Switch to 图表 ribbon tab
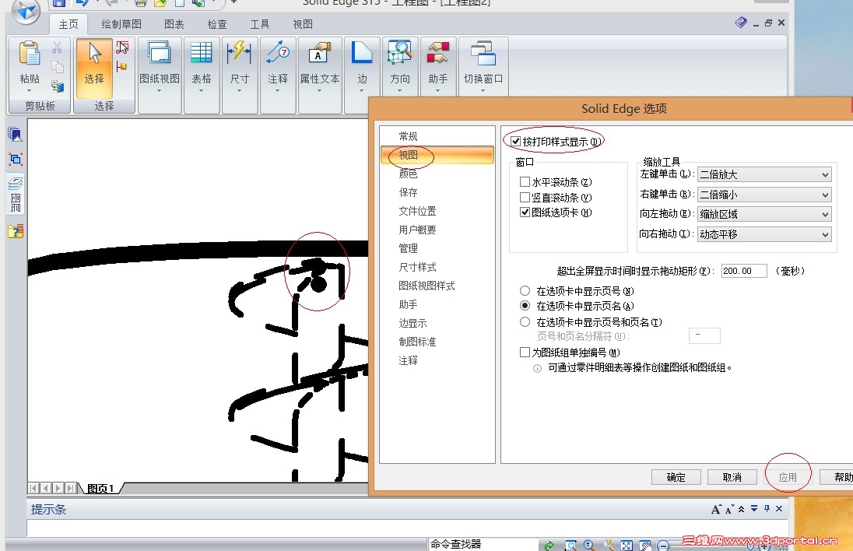This screenshot has width=853, height=551. click(x=174, y=24)
